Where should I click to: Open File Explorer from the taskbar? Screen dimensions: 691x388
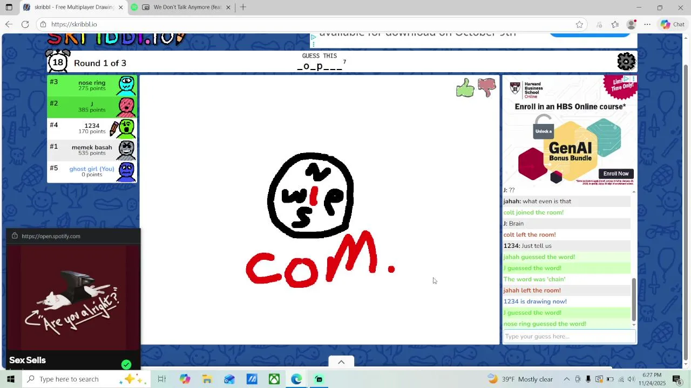click(x=207, y=379)
